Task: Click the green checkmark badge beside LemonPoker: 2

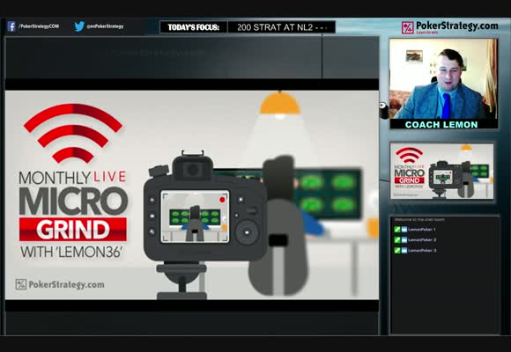Action: pos(397,239)
